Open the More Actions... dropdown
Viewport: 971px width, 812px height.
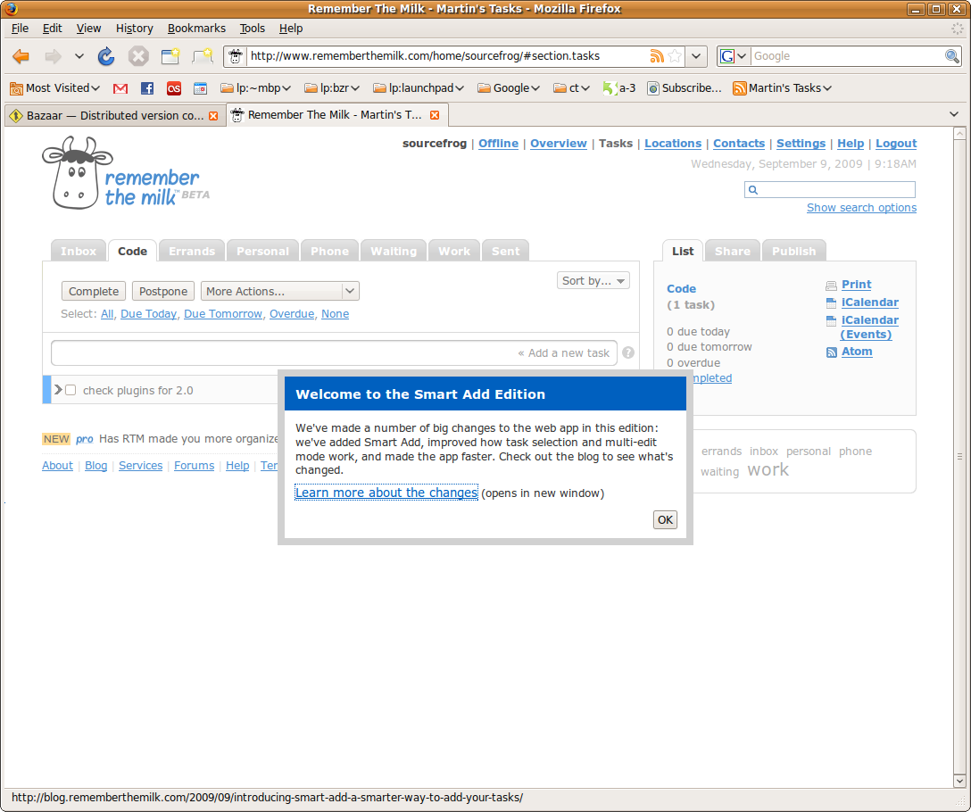click(280, 291)
